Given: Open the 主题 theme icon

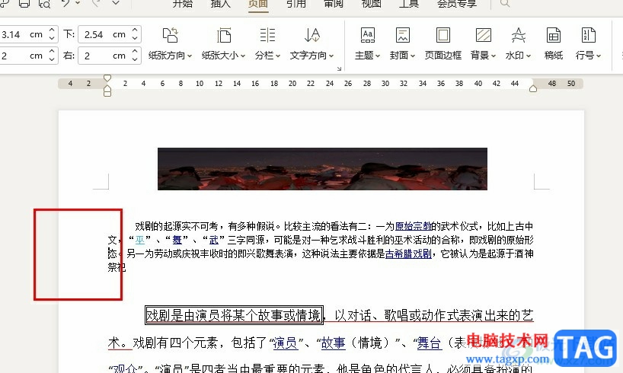Looking at the screenshot, I should click(x=368, y=35).
